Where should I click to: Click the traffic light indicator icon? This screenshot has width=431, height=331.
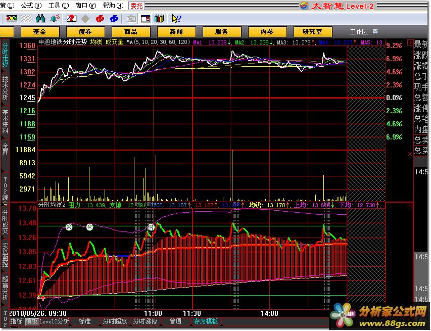tap(11, 19)
